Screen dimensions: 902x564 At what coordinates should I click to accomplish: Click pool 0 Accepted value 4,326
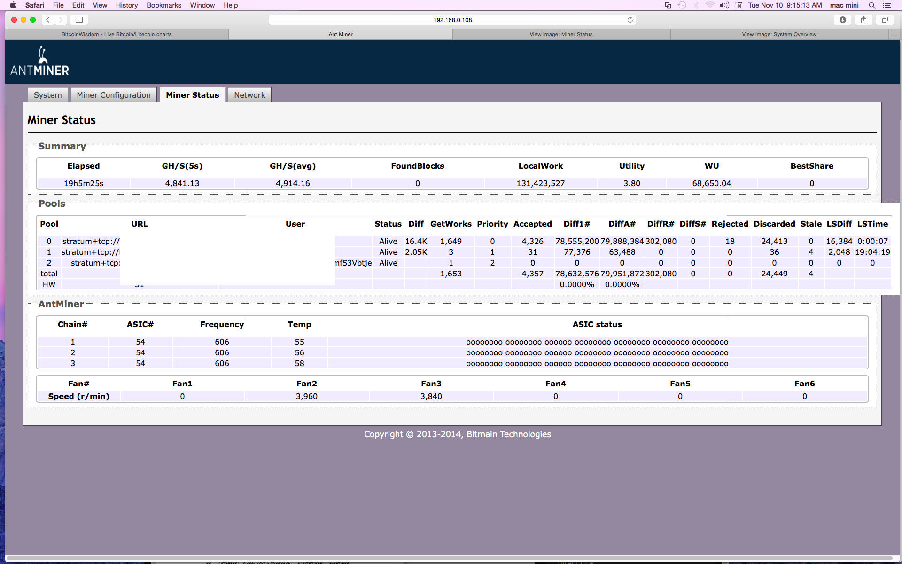click(x=533, y=241)
